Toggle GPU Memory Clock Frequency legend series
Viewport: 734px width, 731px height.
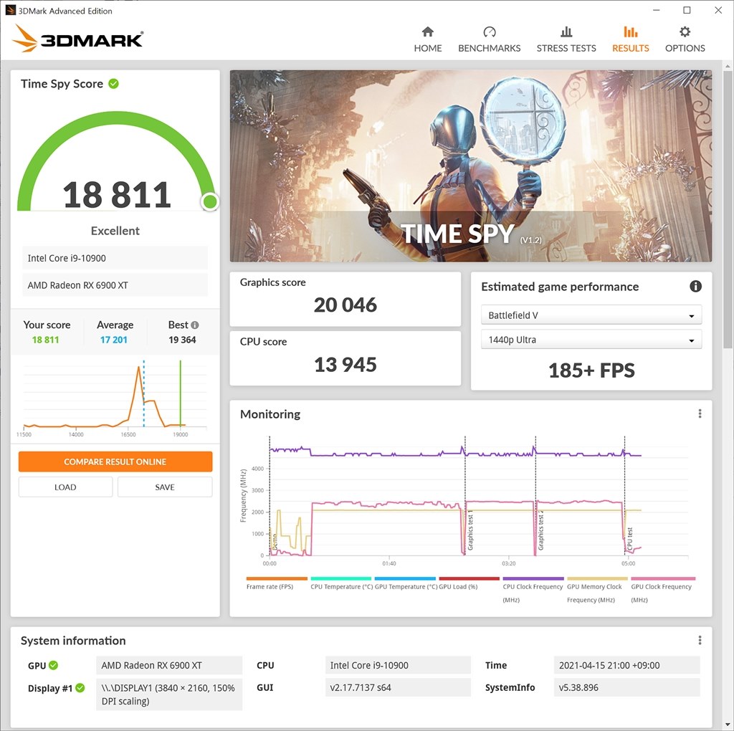pyautogui.click(x=597, y=590)
